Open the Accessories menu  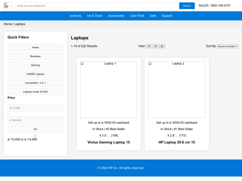[x=116, y=16]
